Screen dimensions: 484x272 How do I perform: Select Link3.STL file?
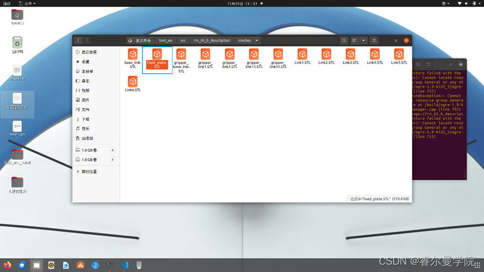(350, 56)
